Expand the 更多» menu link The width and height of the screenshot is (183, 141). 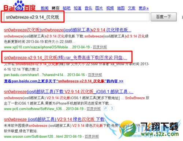point(143,8)
